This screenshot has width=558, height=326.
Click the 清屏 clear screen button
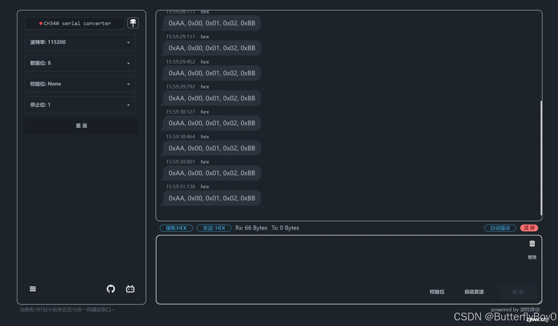(529, 228)
